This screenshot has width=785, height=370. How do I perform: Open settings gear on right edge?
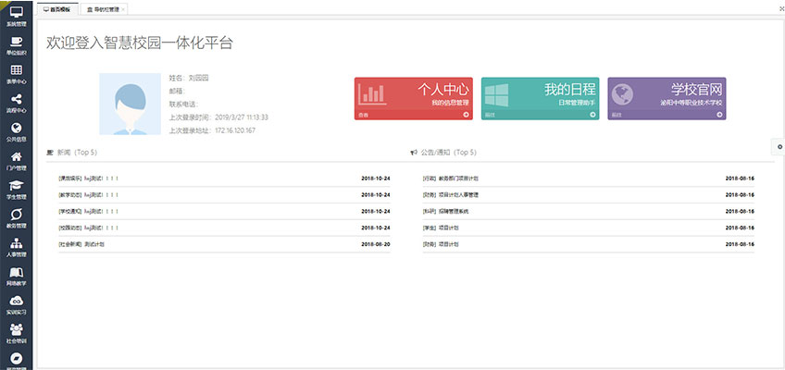(779, 146)
